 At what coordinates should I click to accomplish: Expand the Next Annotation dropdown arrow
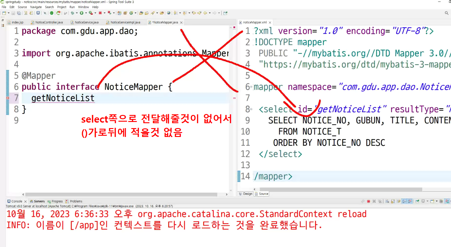180,13
